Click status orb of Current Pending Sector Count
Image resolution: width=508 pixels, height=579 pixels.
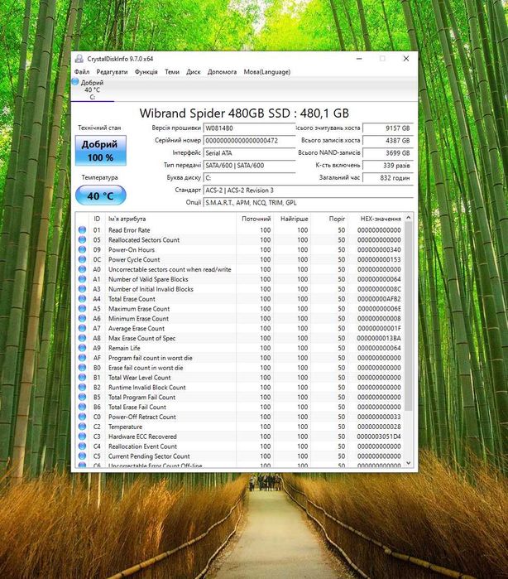[82, 456]
